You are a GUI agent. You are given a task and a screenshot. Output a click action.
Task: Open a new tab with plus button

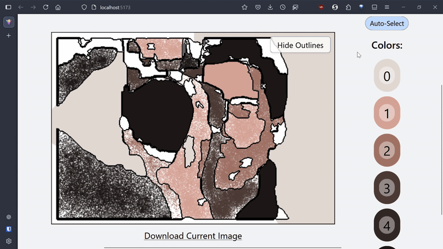point(8,35)
